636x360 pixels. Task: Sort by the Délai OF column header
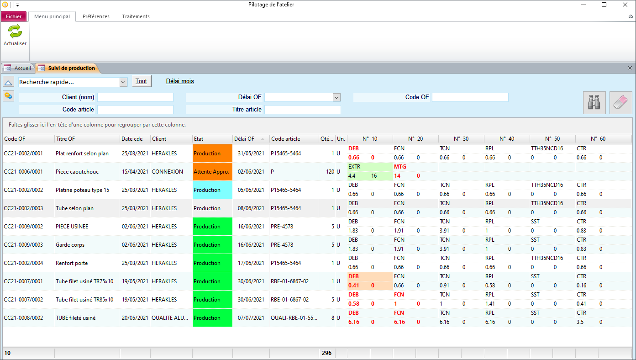[x=244, y=139]
